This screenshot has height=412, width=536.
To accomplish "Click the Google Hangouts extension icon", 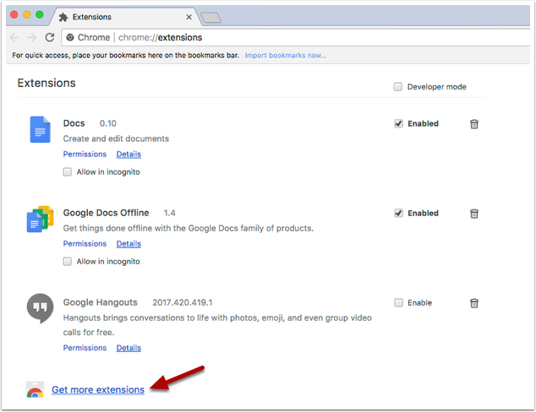I will [40, 307].
